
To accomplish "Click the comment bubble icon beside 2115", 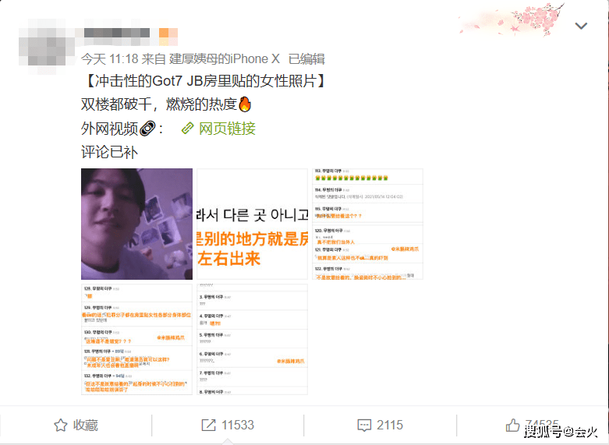I will [x=364, y=426].
